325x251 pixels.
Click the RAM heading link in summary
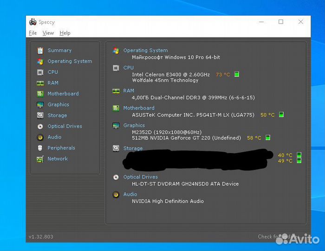click(x=129, y=91)
